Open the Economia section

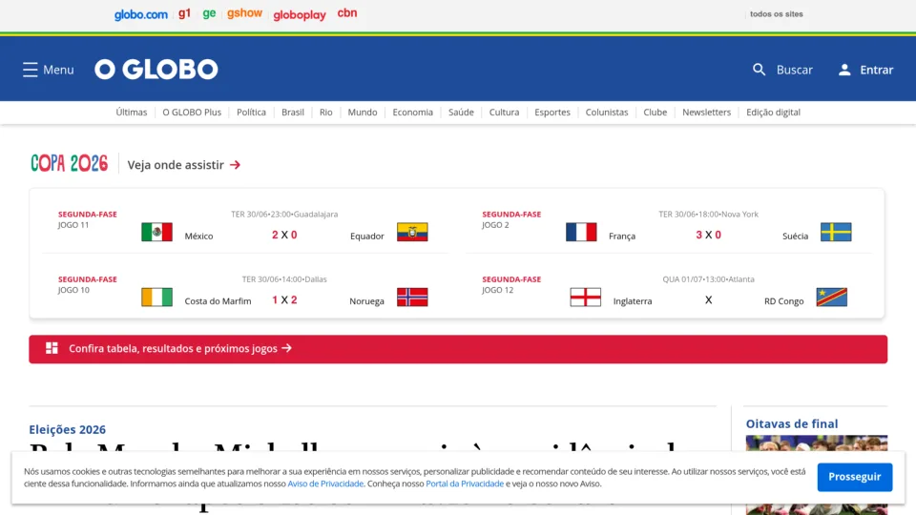[412, 113]
